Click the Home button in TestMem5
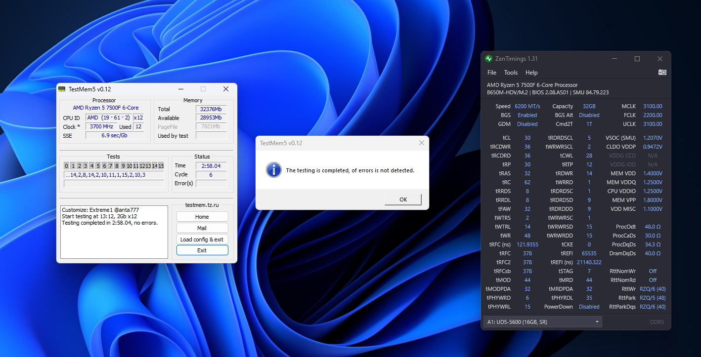Screen dimensions: 701x357 point(202,217)
